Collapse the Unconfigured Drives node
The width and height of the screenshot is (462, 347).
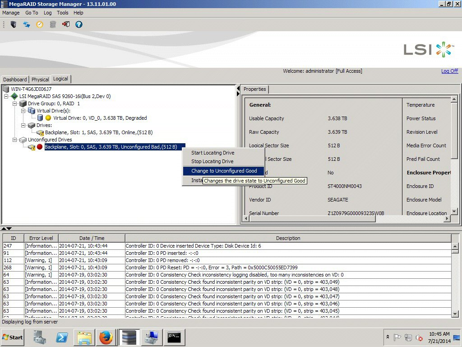click(x=15, y=140)
